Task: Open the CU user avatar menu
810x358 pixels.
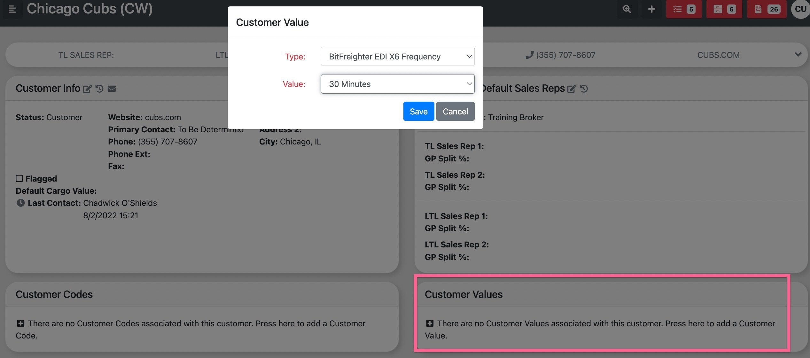Action: [x=800, y=9]
